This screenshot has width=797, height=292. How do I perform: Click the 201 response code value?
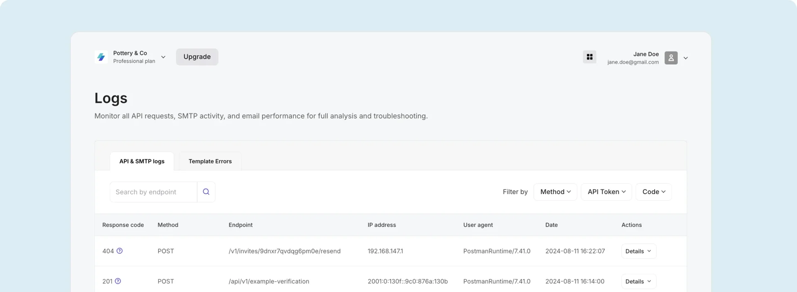tap(107, 281)
